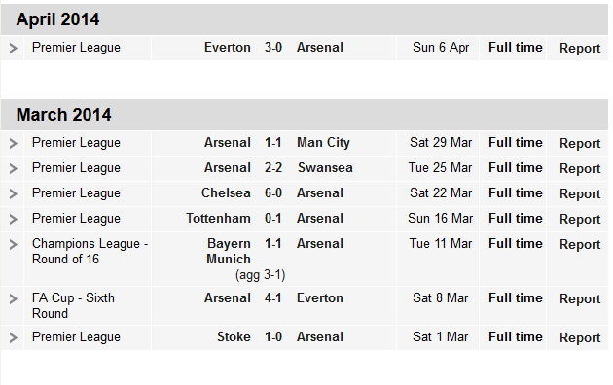
Task: Expand the Everton 3-0 Arsenal match row
Action: coord(13,48)
